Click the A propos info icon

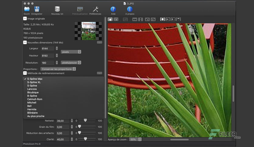pos(130,9)
